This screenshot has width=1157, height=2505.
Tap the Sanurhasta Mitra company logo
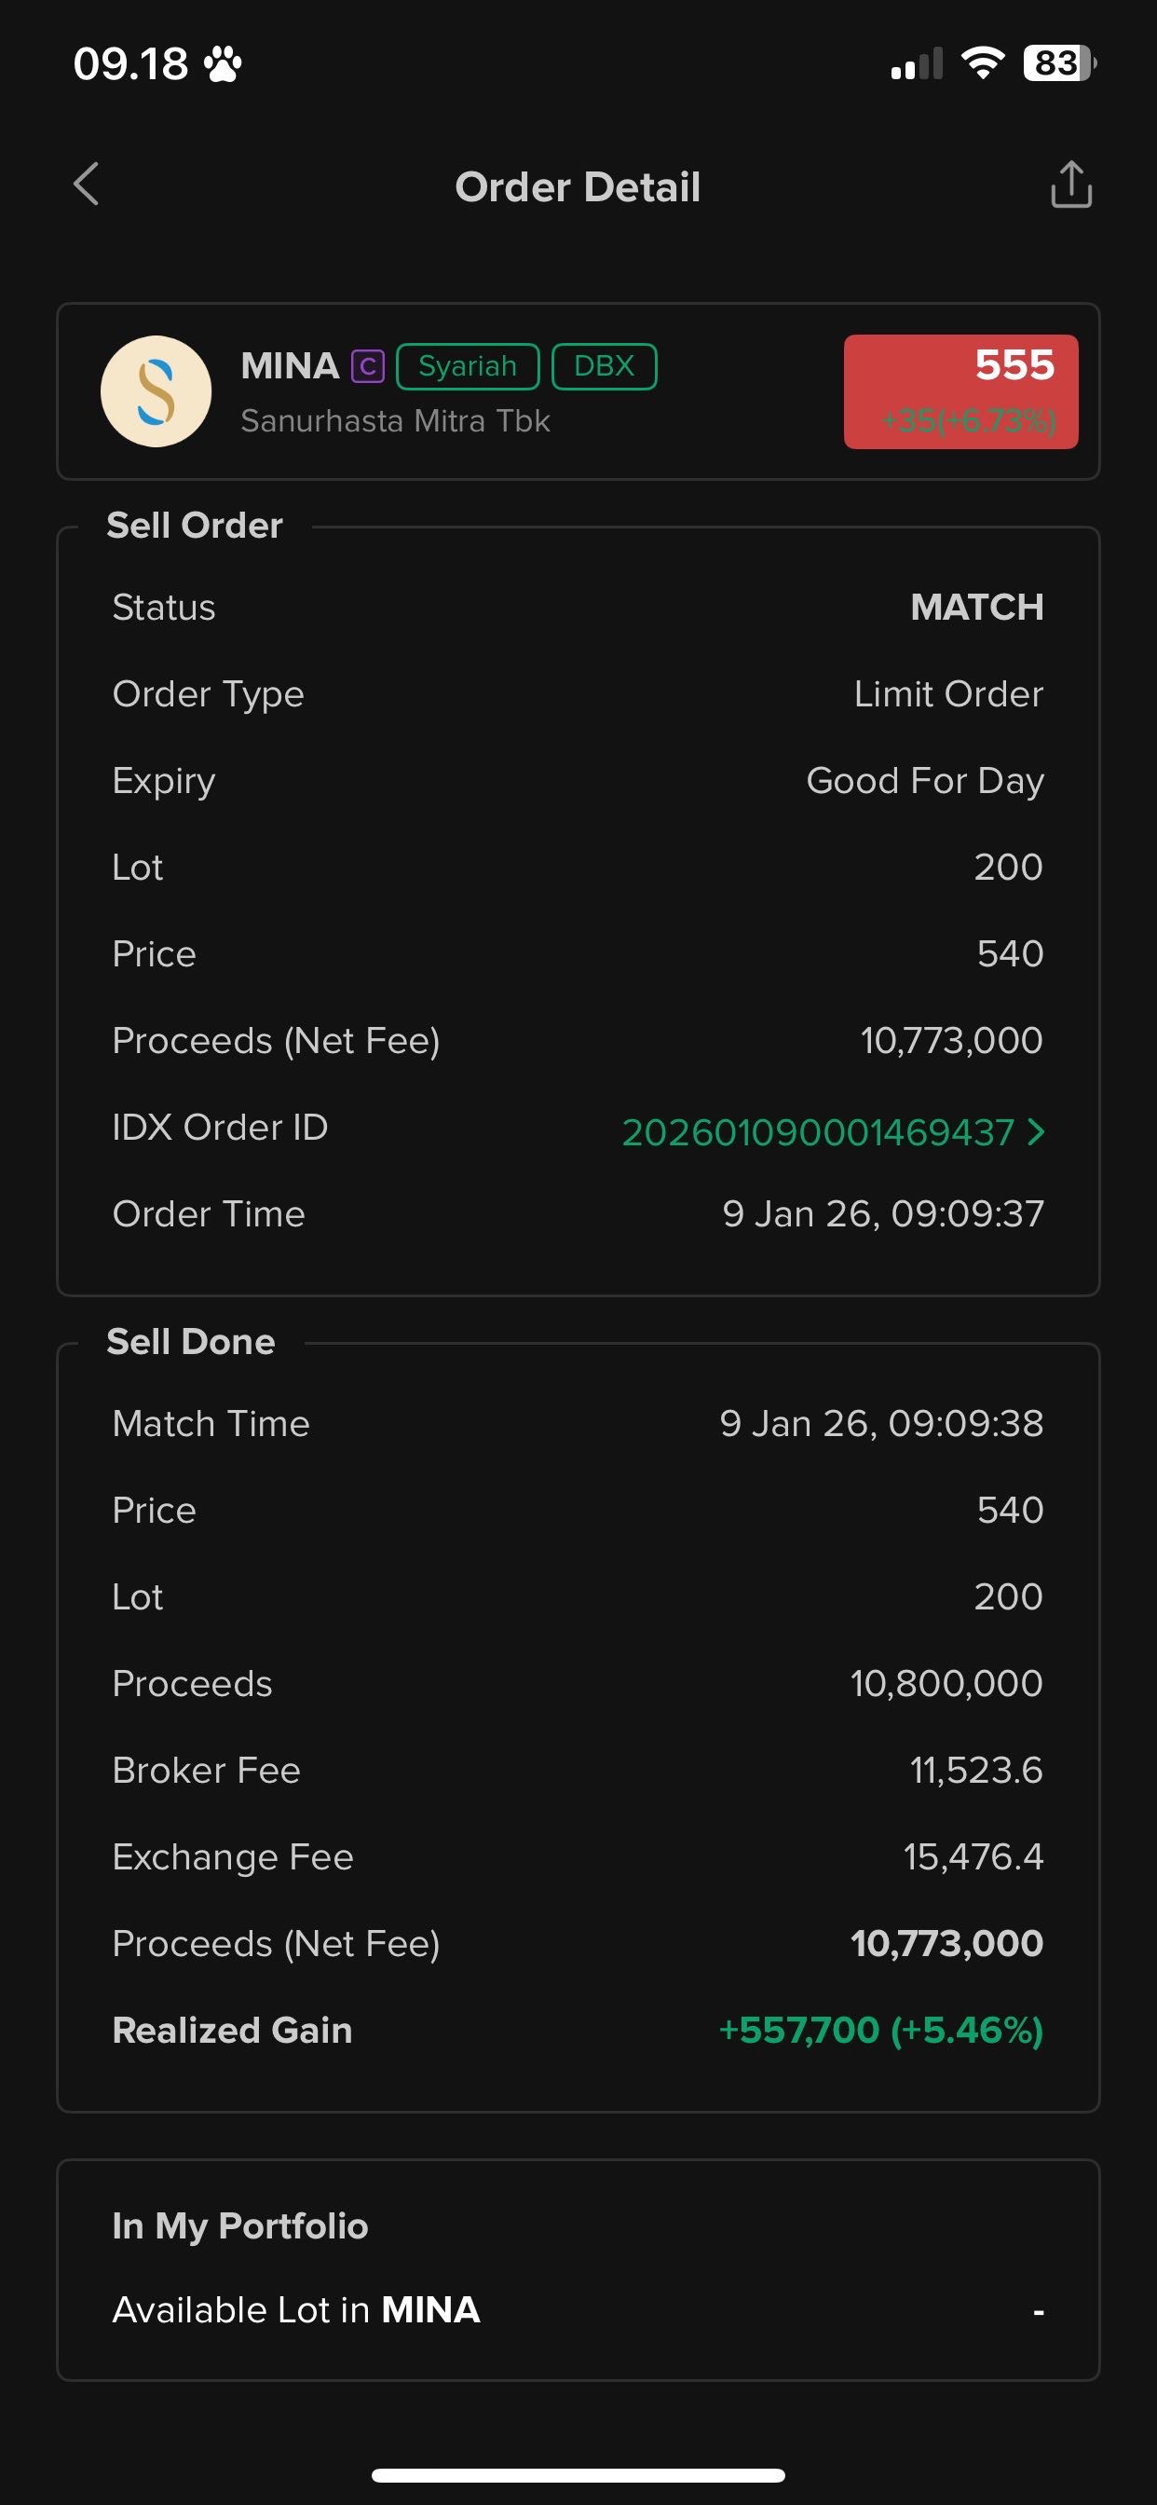(156, 390)
